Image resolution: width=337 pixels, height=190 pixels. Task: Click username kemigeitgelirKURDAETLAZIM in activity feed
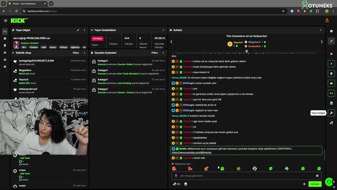pos(36,61)
